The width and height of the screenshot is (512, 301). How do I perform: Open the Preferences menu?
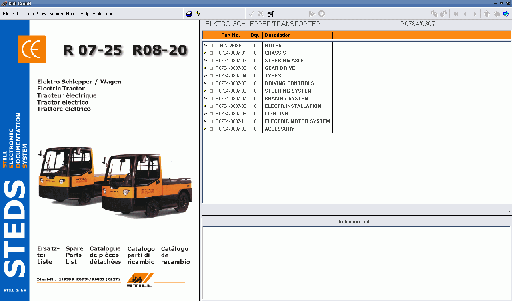(x=104, y=14)
